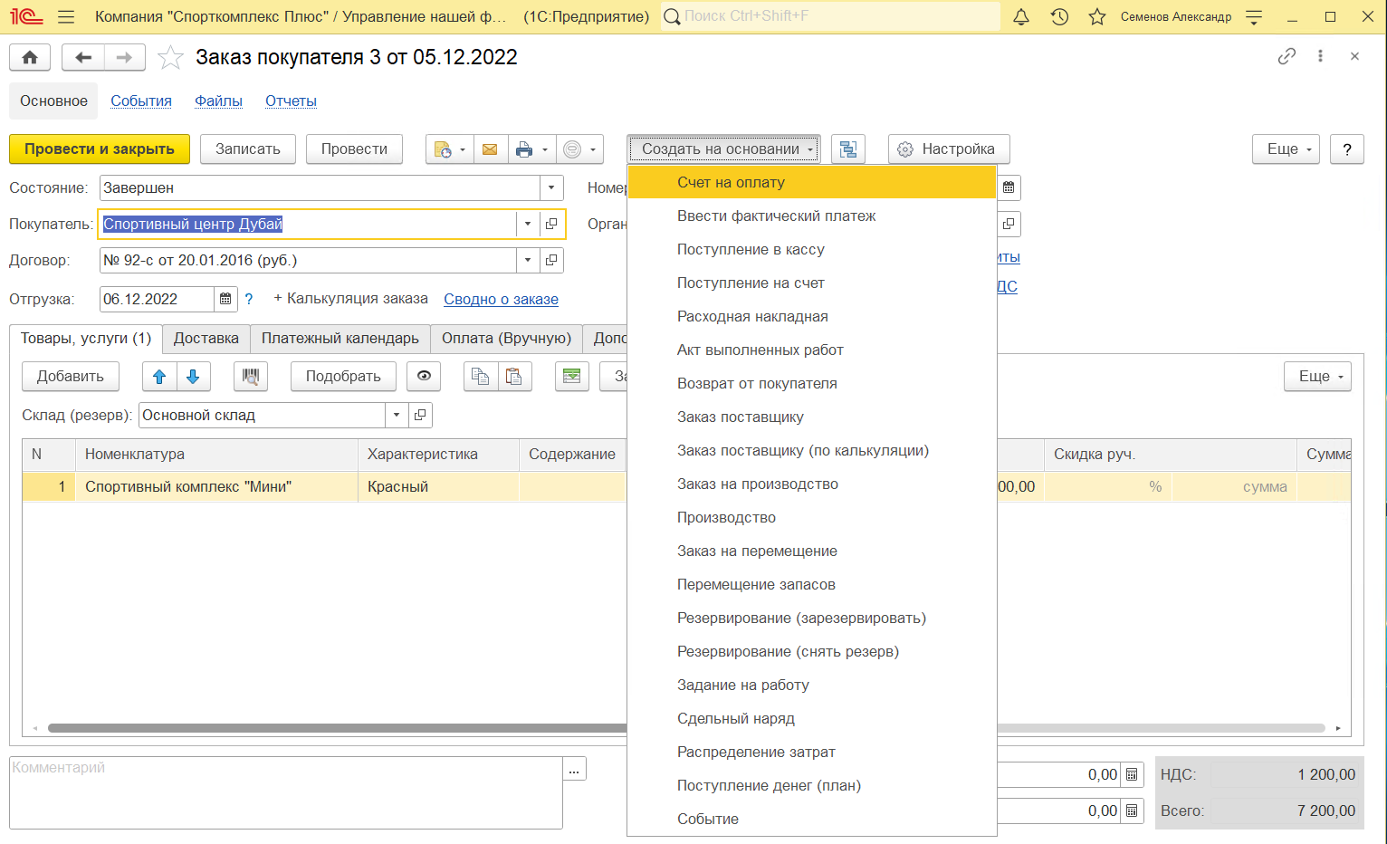Open the Оплата (Вручную) tab
The width and height of the screenshot is (1387, 844).
[506, 338]
